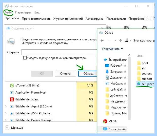Select Изображения in navigation pane
Image resolution: width=157 pixels, height=136 pixels.
(116, 84)
